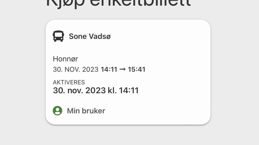Click the bus icon on the ticket card
This screenshot has height=145, width=259.
[x=58, y=36]
